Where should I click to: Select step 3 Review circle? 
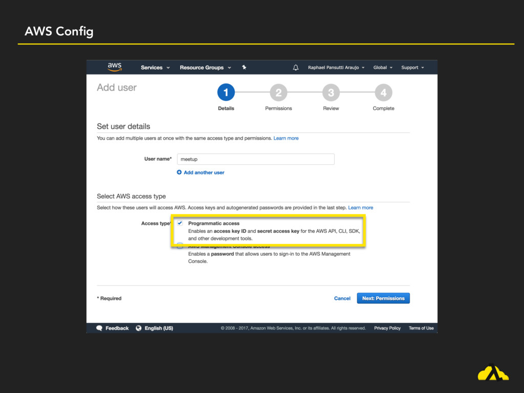pyautogui.click(x=331, y=92)
